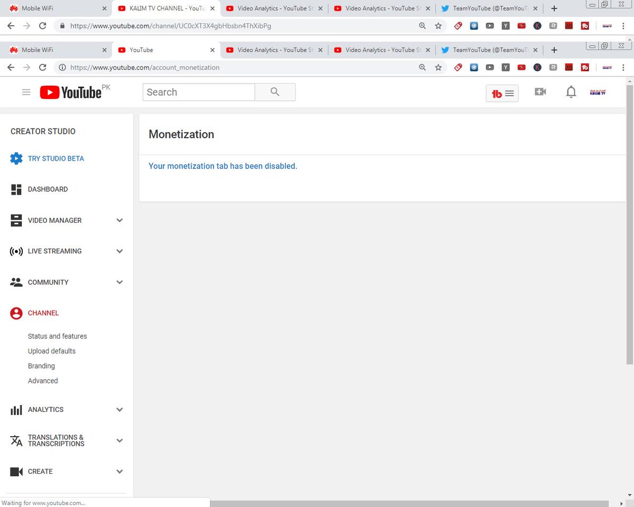Viewport: 634px width, 507px height.
Task: Click the TubeBuddy toolbar extension in front window
Action: coord(585,68)
